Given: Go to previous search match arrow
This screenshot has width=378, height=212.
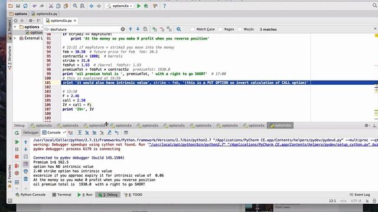Looking at the screenshot, I should point(131,29).
